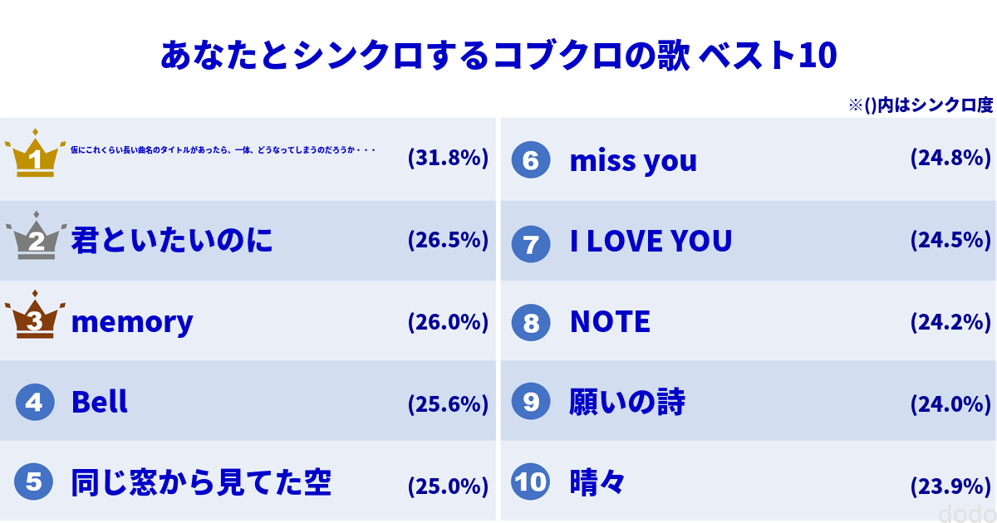Click the 31.8% sync rate for rank 1
997x523 pixels.
tap(447, 158)
